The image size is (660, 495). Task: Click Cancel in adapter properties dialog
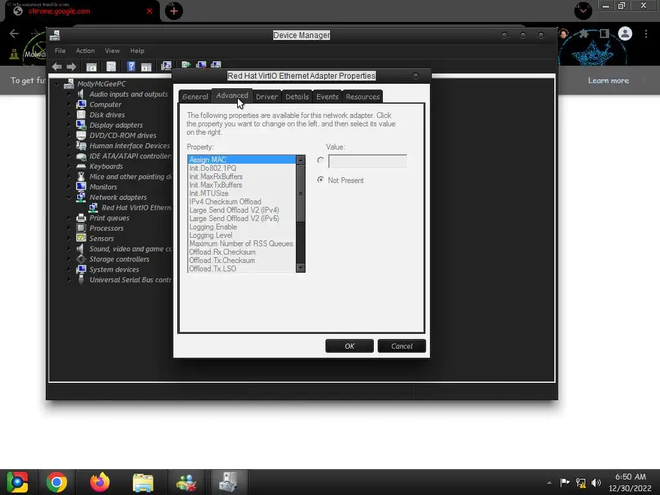(x=402, y=346)
